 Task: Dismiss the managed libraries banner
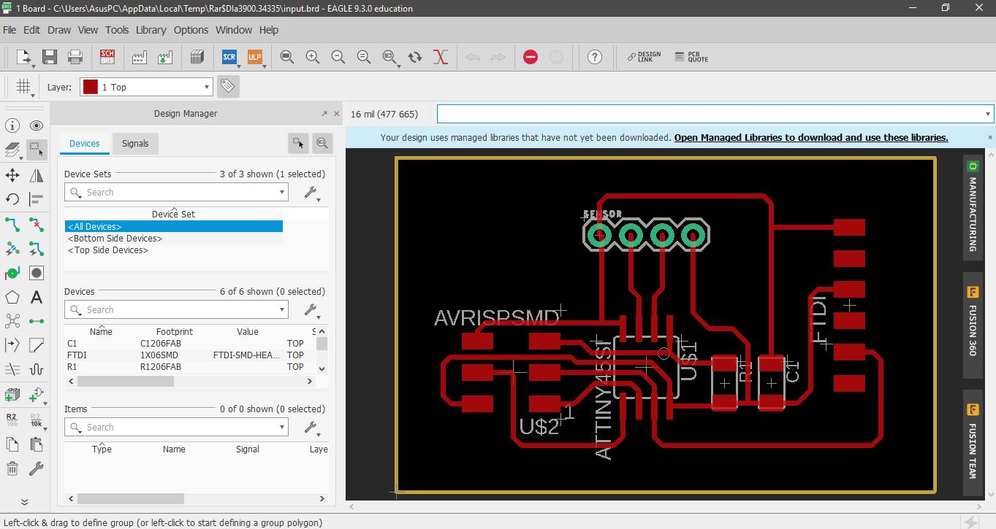point(990,137)
